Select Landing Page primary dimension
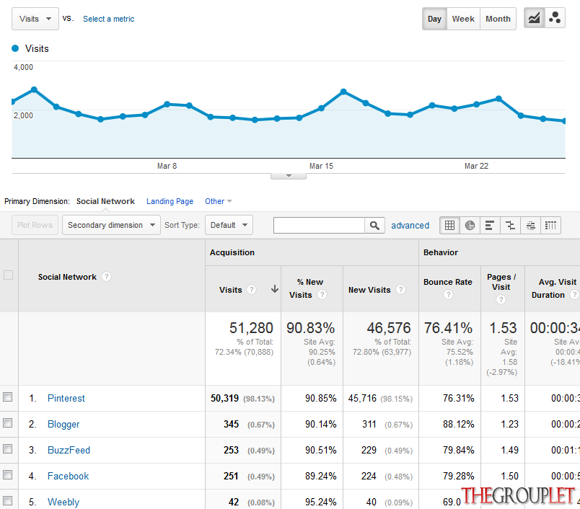Viewport: 580px width, 509px height. coord(170,201)
